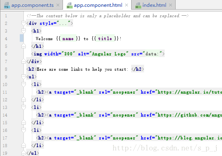Collapse the div block on line 2

[x=23, y=23]
